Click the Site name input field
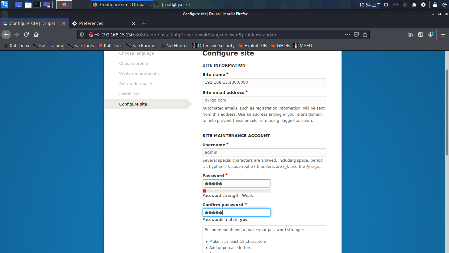The width and height of the screenshot is (449, 253). click(x=264, y=82)
